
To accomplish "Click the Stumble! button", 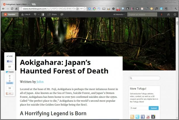I will click(10, 14).
